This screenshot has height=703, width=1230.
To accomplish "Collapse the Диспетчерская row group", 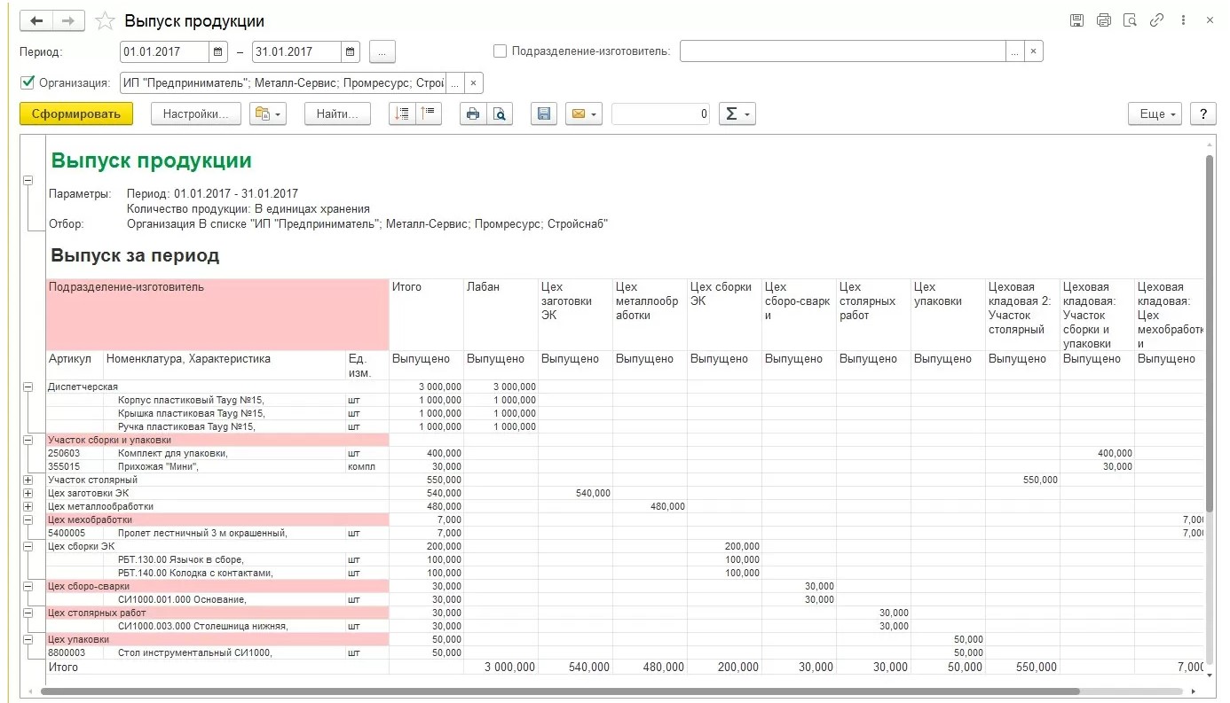I will (x=28, y=387).
